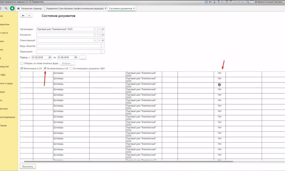Expand the Контрагент dropdown list
This screenshot has height=171, width=285.
pos(96,35)
